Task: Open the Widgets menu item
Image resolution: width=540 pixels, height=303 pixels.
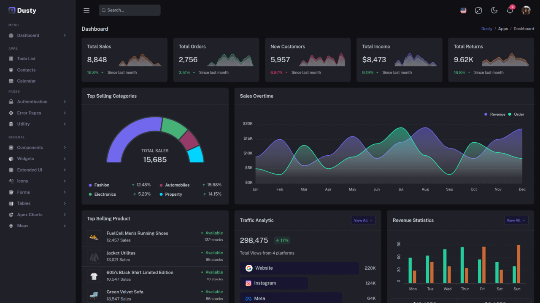Action: [x=25, y=159]
